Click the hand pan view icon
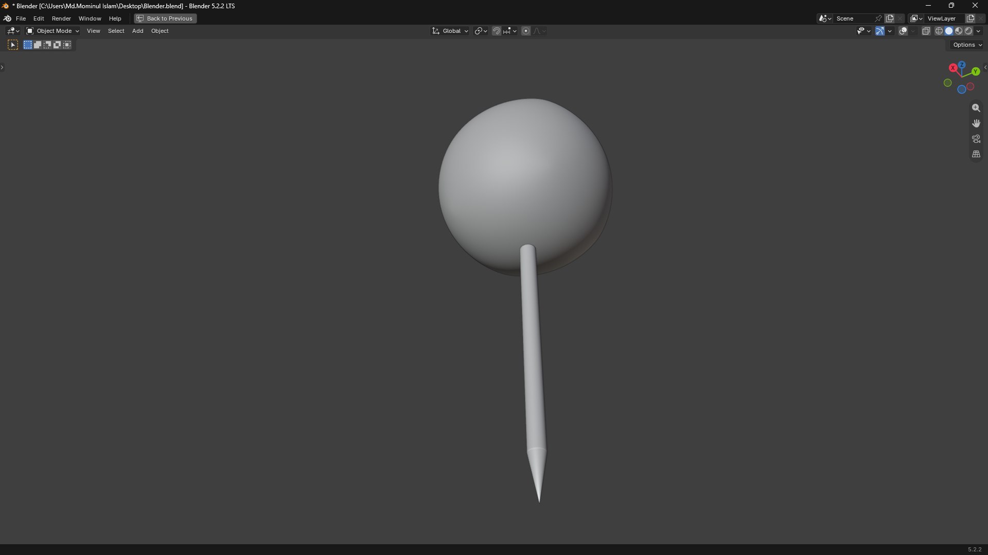The image size is (988, 555). point(976,123)
